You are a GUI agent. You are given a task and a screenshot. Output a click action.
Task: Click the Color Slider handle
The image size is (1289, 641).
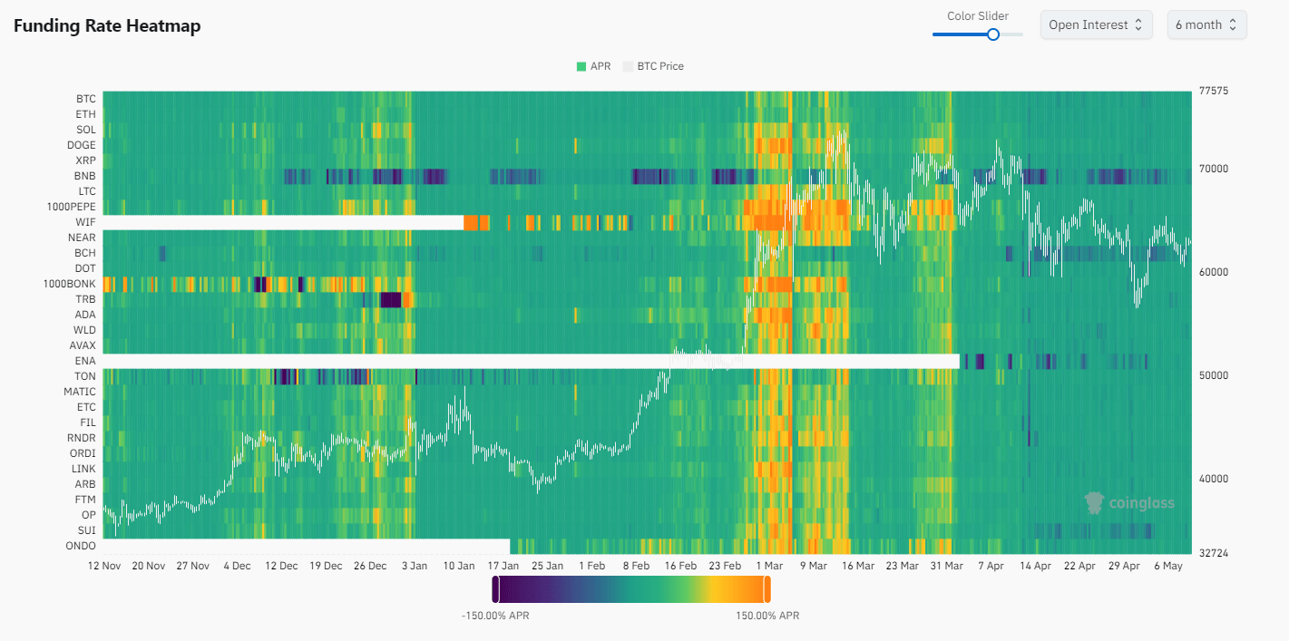coord(993,34)
